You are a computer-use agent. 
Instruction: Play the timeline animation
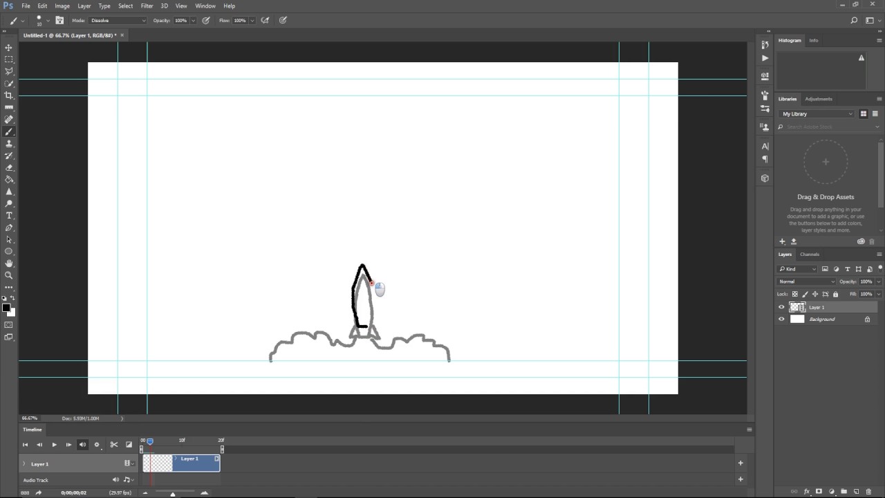(54, 445)
